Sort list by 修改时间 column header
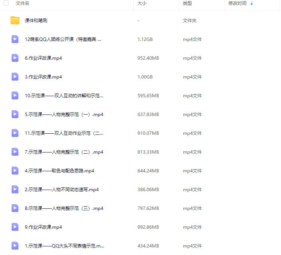 click(237, 3)
